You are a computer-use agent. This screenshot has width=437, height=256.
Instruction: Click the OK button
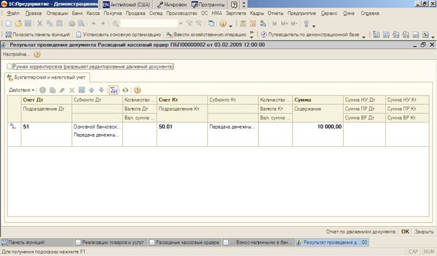pos(405,232)
